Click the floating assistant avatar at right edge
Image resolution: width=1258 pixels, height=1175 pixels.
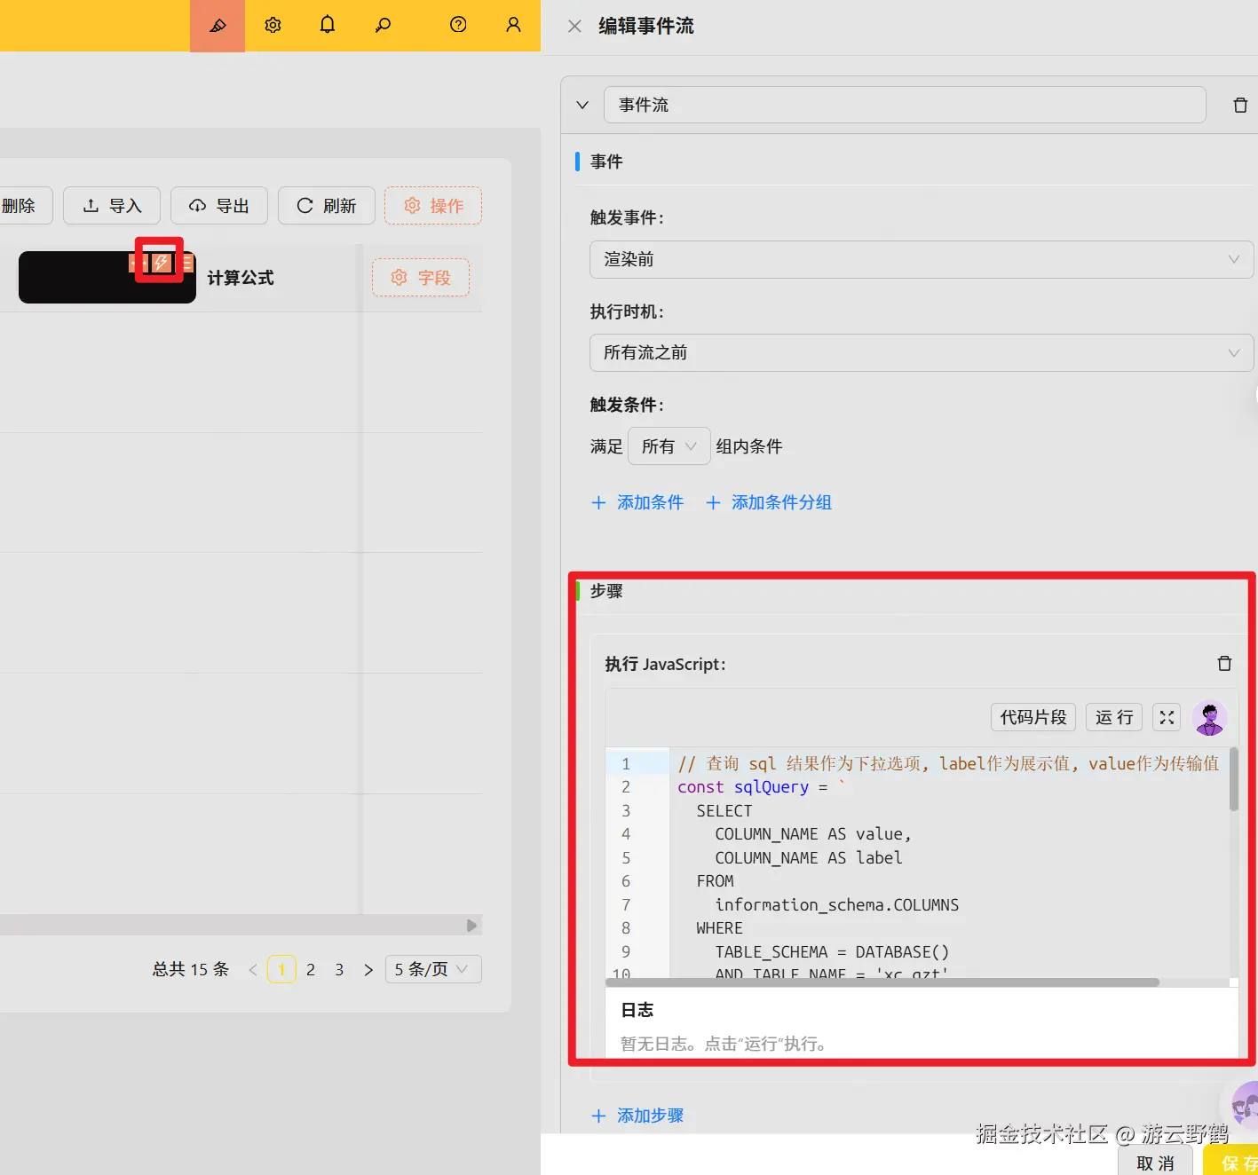tap(1245, 1106)
